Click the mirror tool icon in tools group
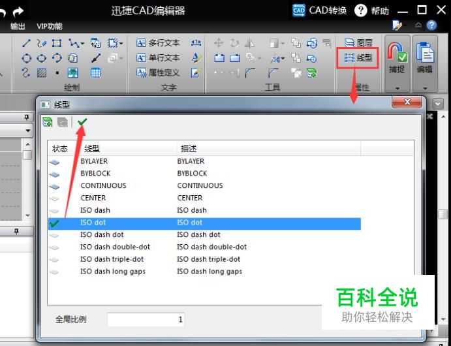Screen dimensions: 451x346 [250, 44]
